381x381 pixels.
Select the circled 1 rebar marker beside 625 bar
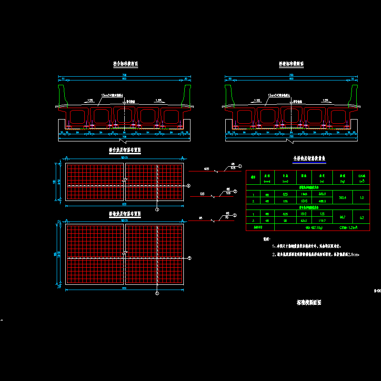pos(240,166)
